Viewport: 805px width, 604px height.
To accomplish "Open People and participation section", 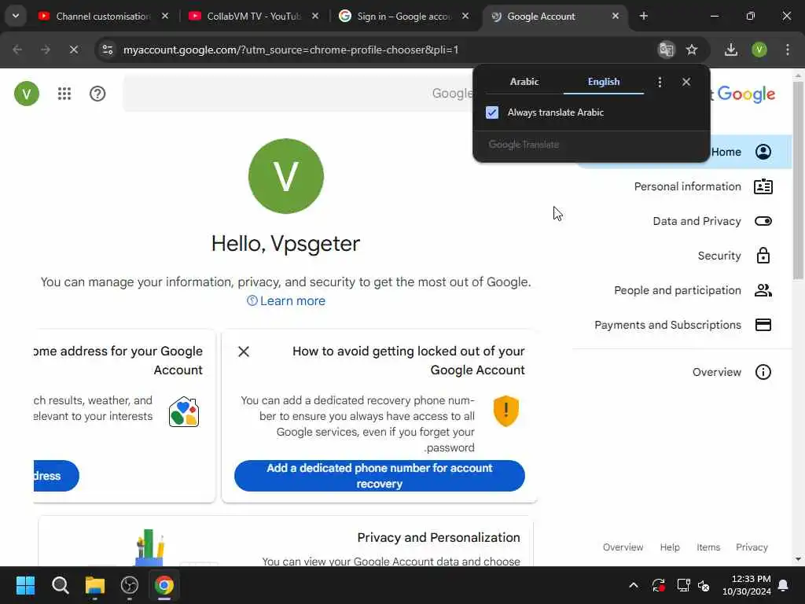I will point(678,290).
